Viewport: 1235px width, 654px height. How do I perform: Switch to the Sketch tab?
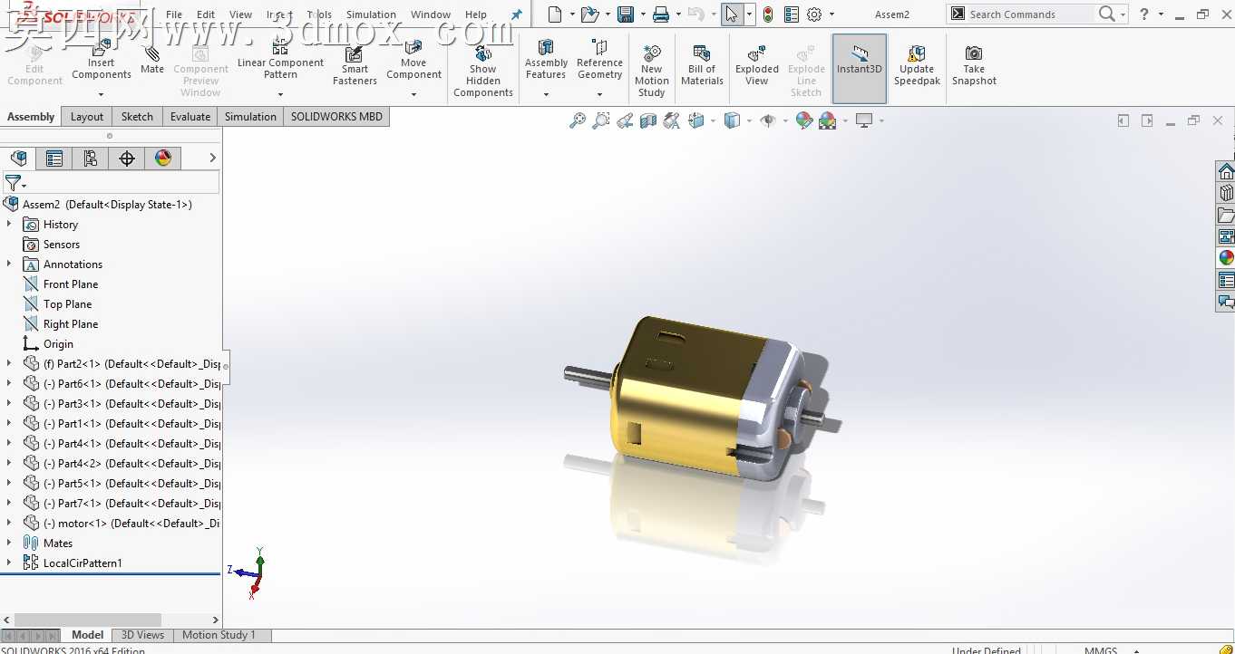click(x=137, y=117)
